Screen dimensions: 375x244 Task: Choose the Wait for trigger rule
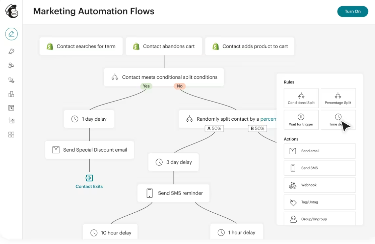click(x=301, y=120)
